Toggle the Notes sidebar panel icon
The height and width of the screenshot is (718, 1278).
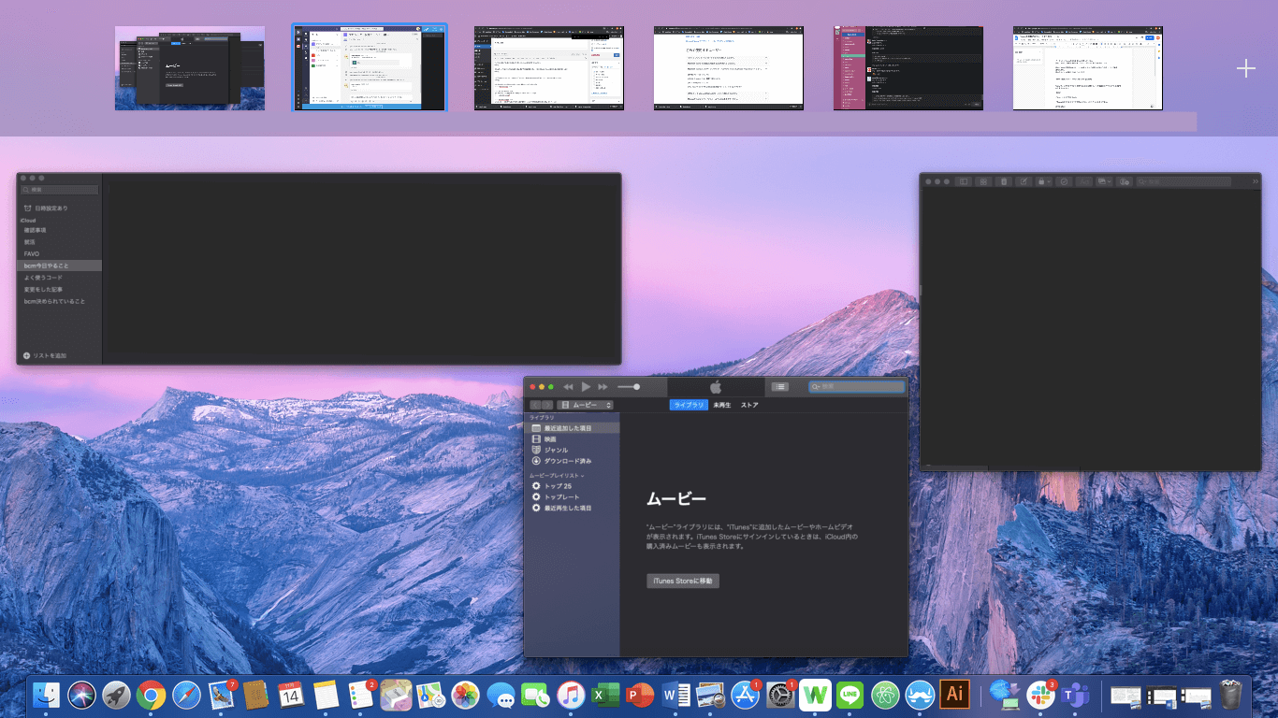(x=962, y=181)
